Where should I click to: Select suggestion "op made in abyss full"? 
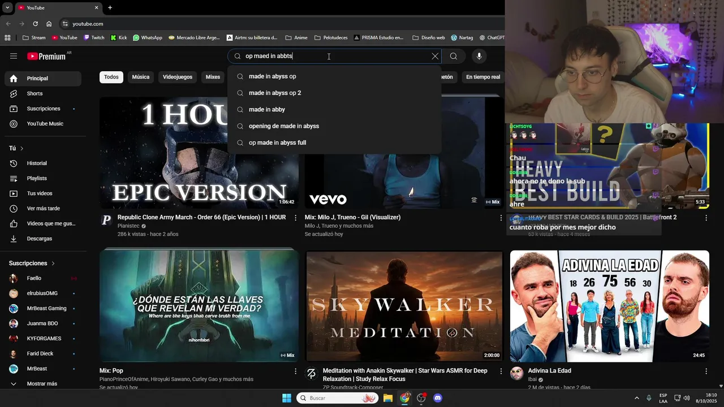coord(334,142)
